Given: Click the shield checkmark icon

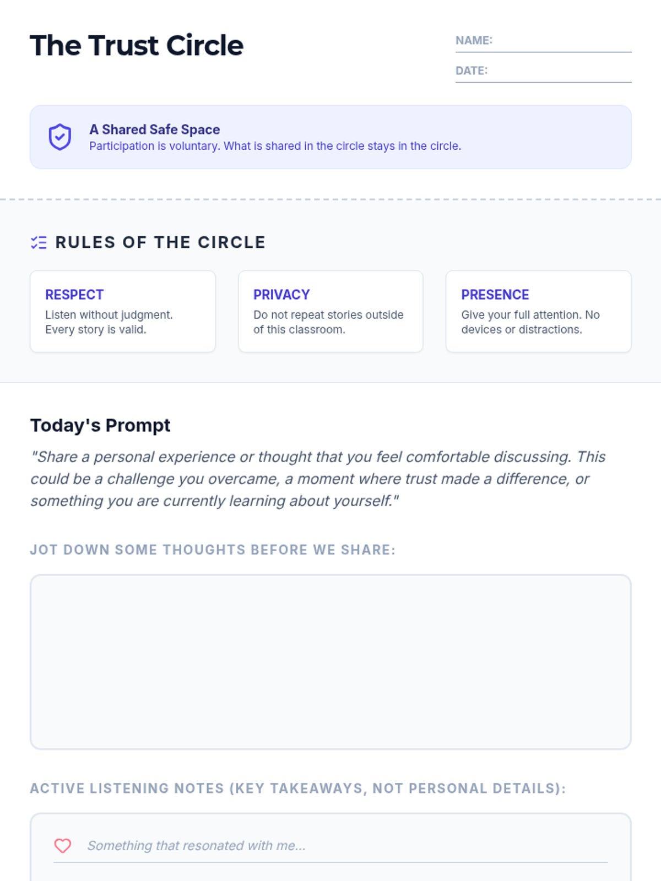Looking at the screenshot, I should [x=59, y=137].
